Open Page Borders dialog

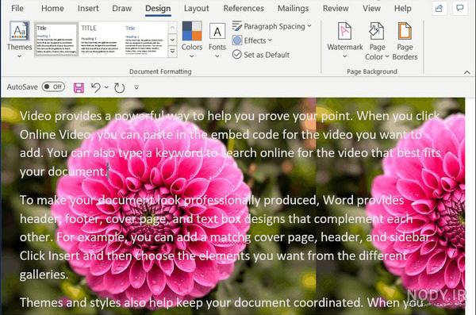pyautogui.click(x=405, y=40)
